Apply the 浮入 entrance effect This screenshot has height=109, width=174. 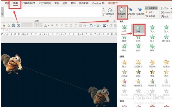point(166,29)
